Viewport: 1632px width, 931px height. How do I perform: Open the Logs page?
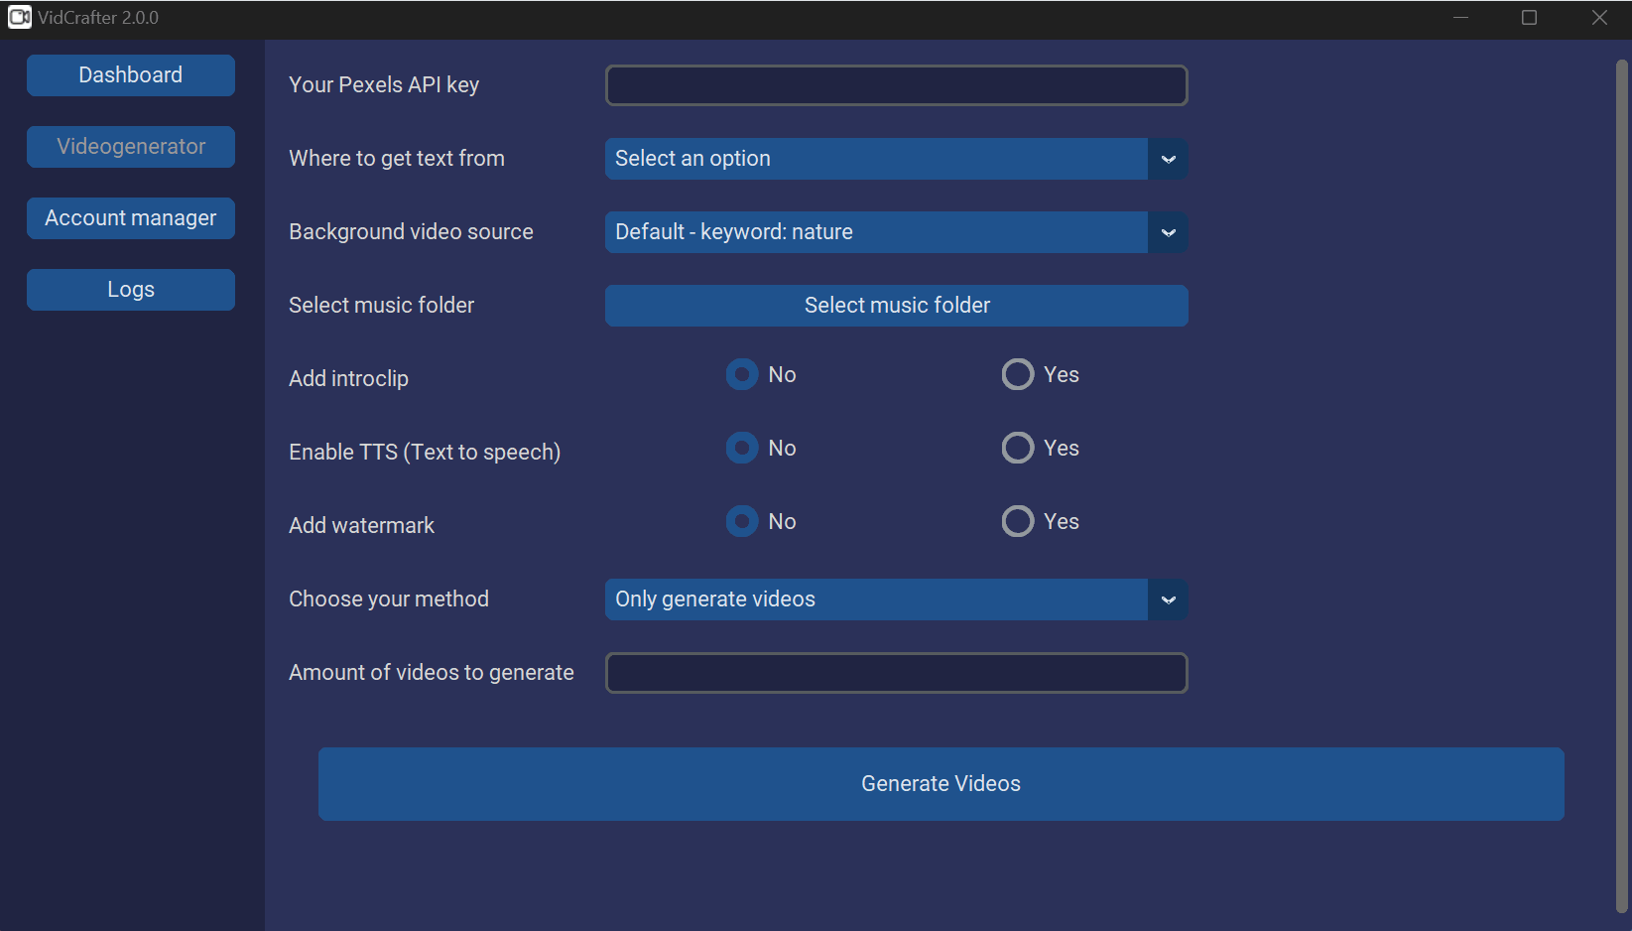click(x=131, y=290)
